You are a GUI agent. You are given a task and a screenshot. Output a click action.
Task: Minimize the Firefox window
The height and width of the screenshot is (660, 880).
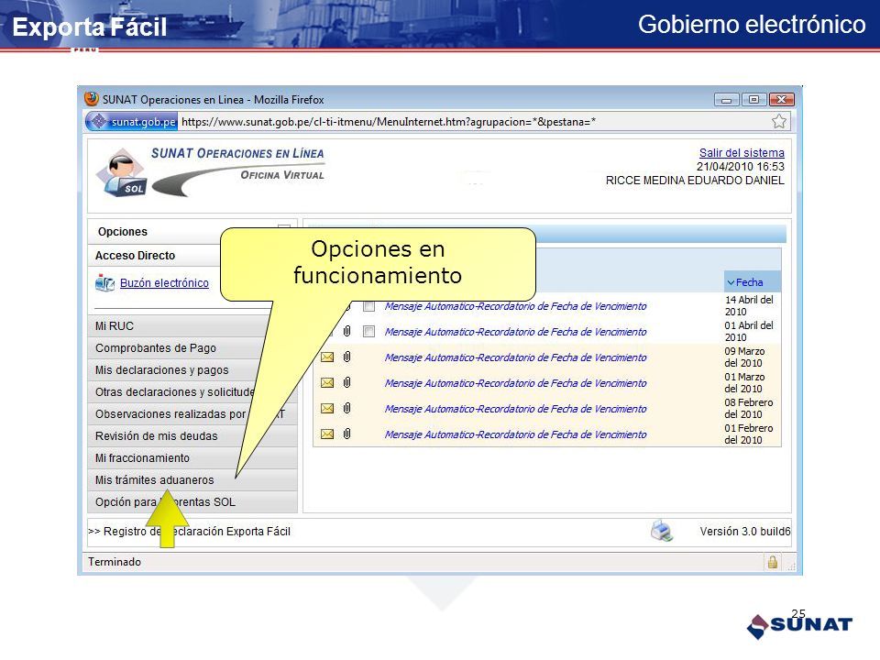(726, 100)
